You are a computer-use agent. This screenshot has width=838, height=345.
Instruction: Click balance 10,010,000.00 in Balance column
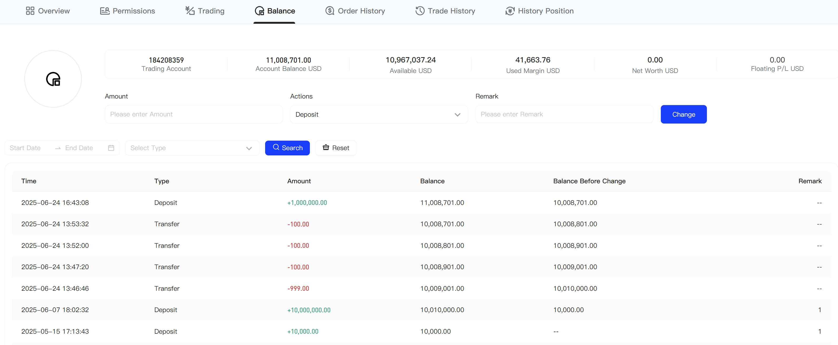point(442,310)
